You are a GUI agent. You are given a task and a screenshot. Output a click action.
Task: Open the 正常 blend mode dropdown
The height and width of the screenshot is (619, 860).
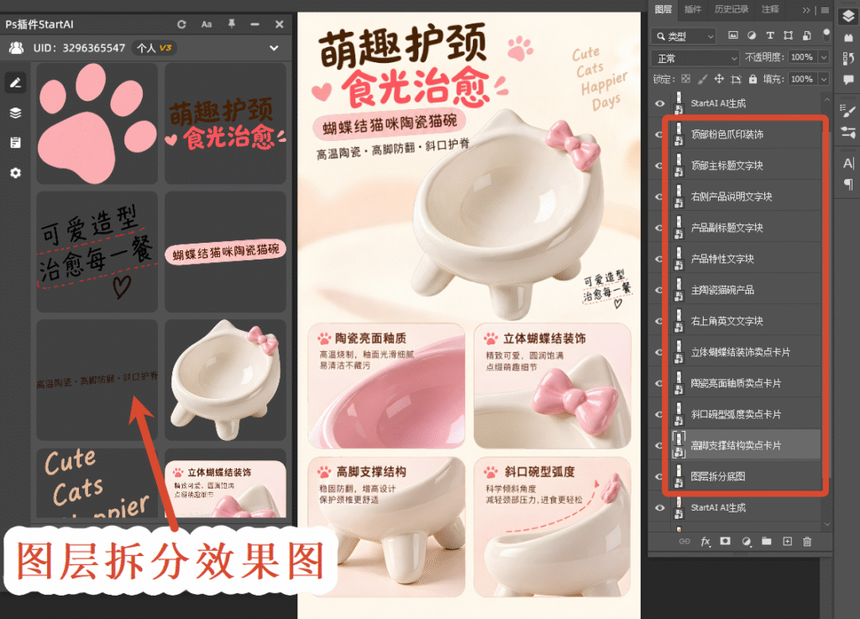tap(695, 58)
